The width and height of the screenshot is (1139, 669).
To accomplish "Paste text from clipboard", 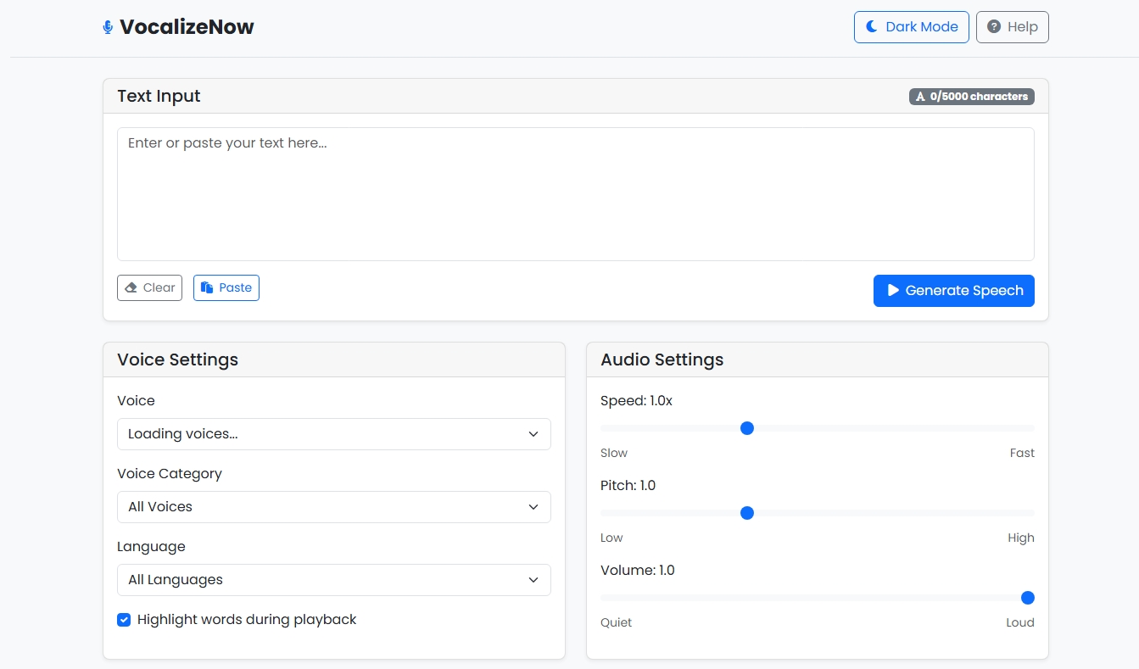I will click(226, 287).
